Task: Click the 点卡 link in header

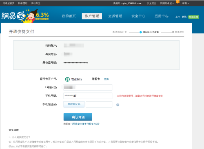Action: [x=177, y=17]
